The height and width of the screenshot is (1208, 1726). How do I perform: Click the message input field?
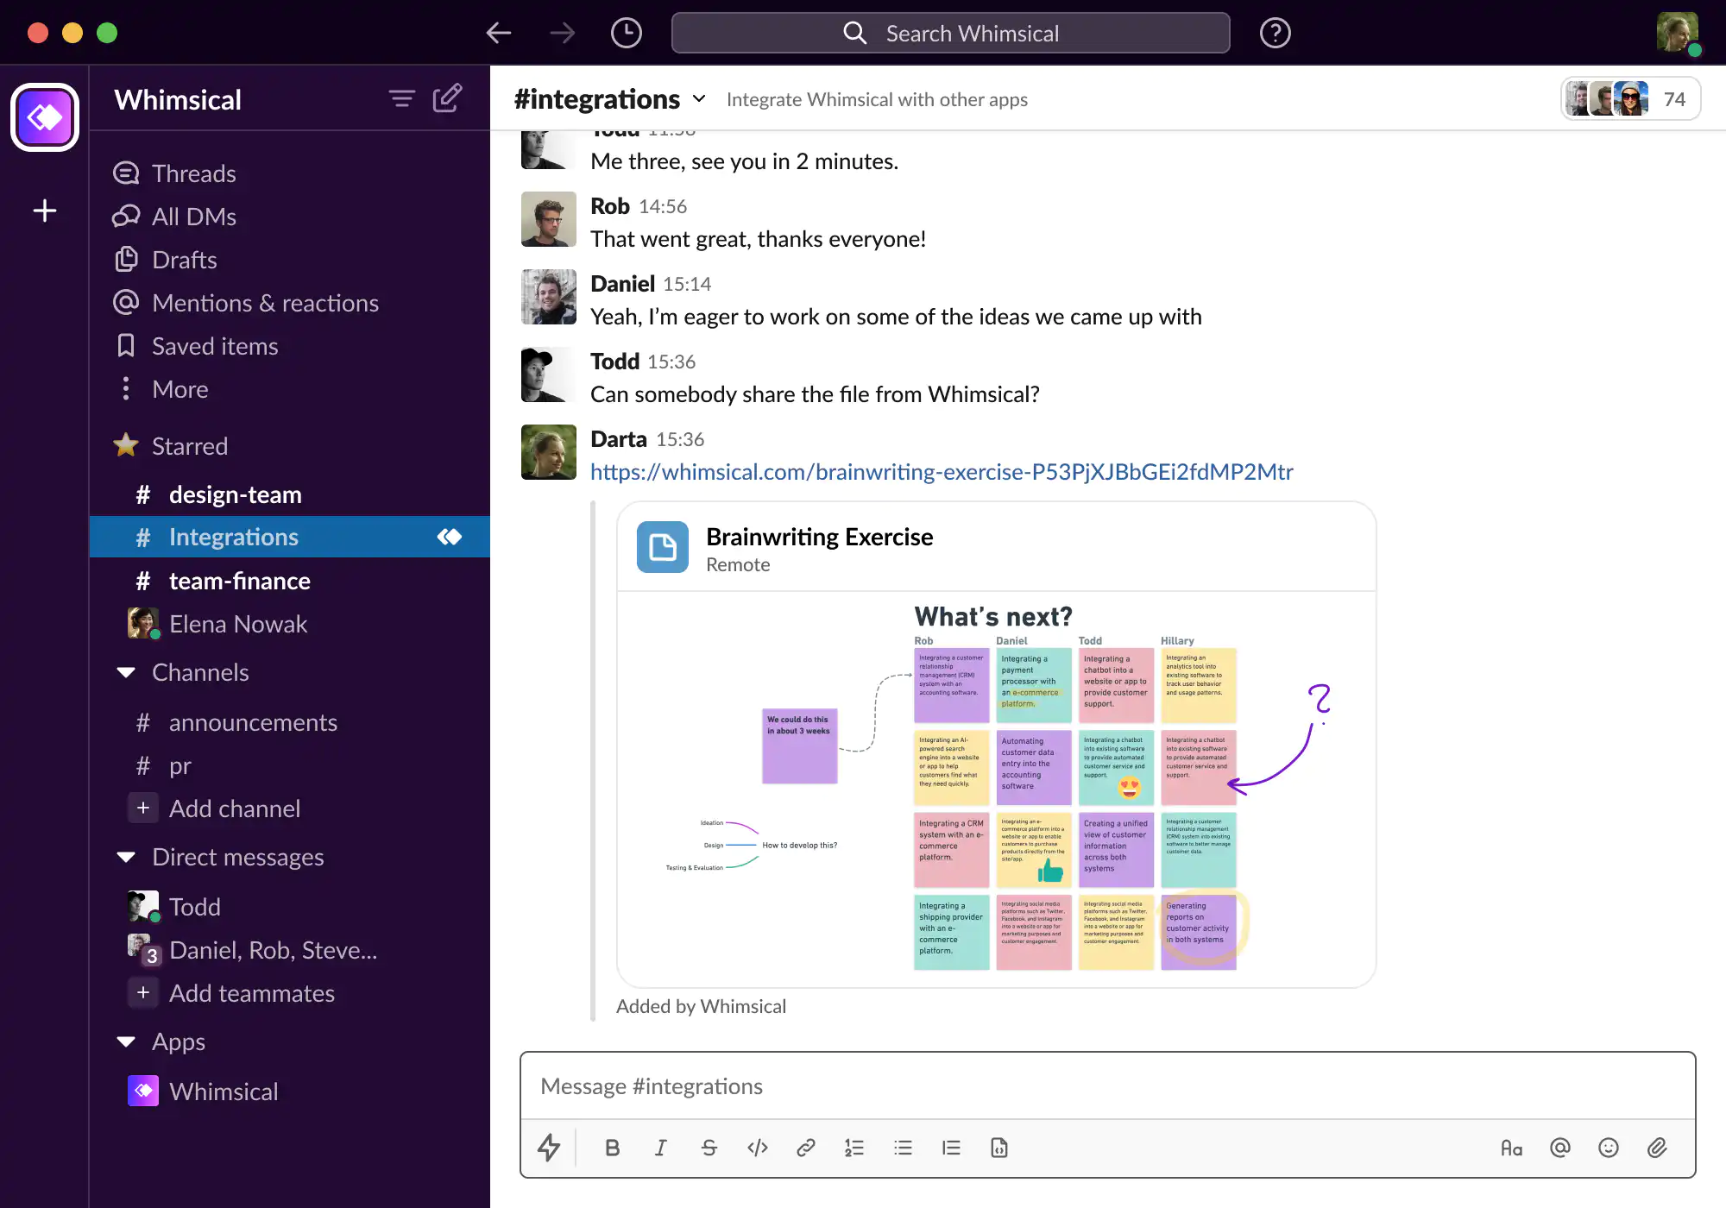pyautogui.click(x=1107, y=1085)
